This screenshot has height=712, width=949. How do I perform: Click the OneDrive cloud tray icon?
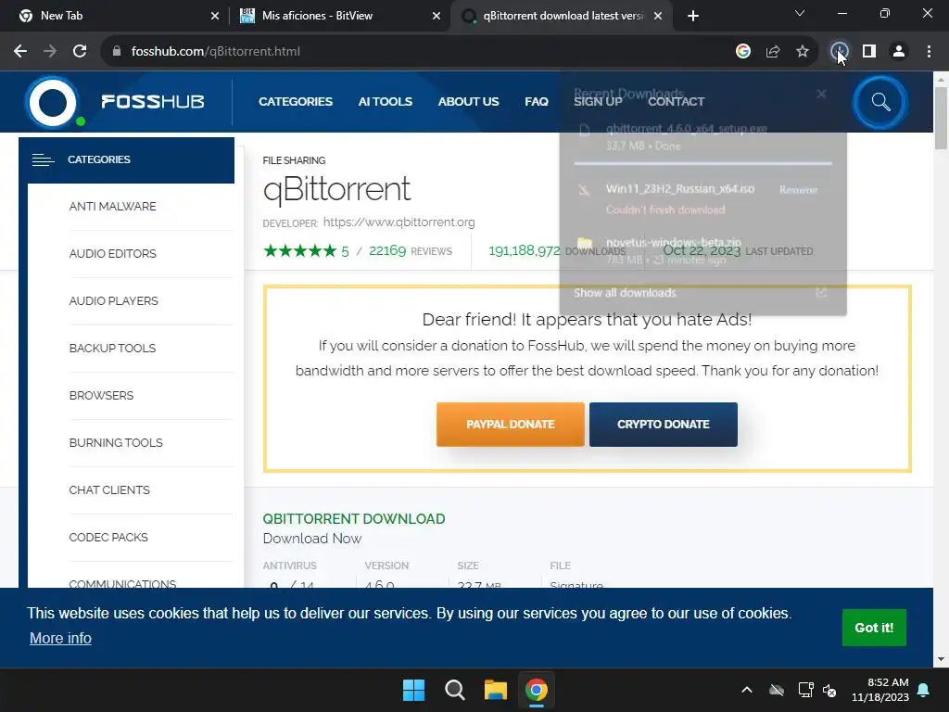coord(777,690)
